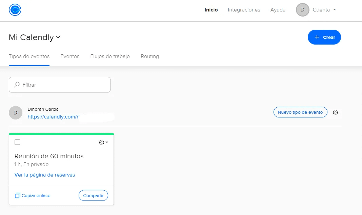Open Reunión de 60 minutos event title

point(49,156)
